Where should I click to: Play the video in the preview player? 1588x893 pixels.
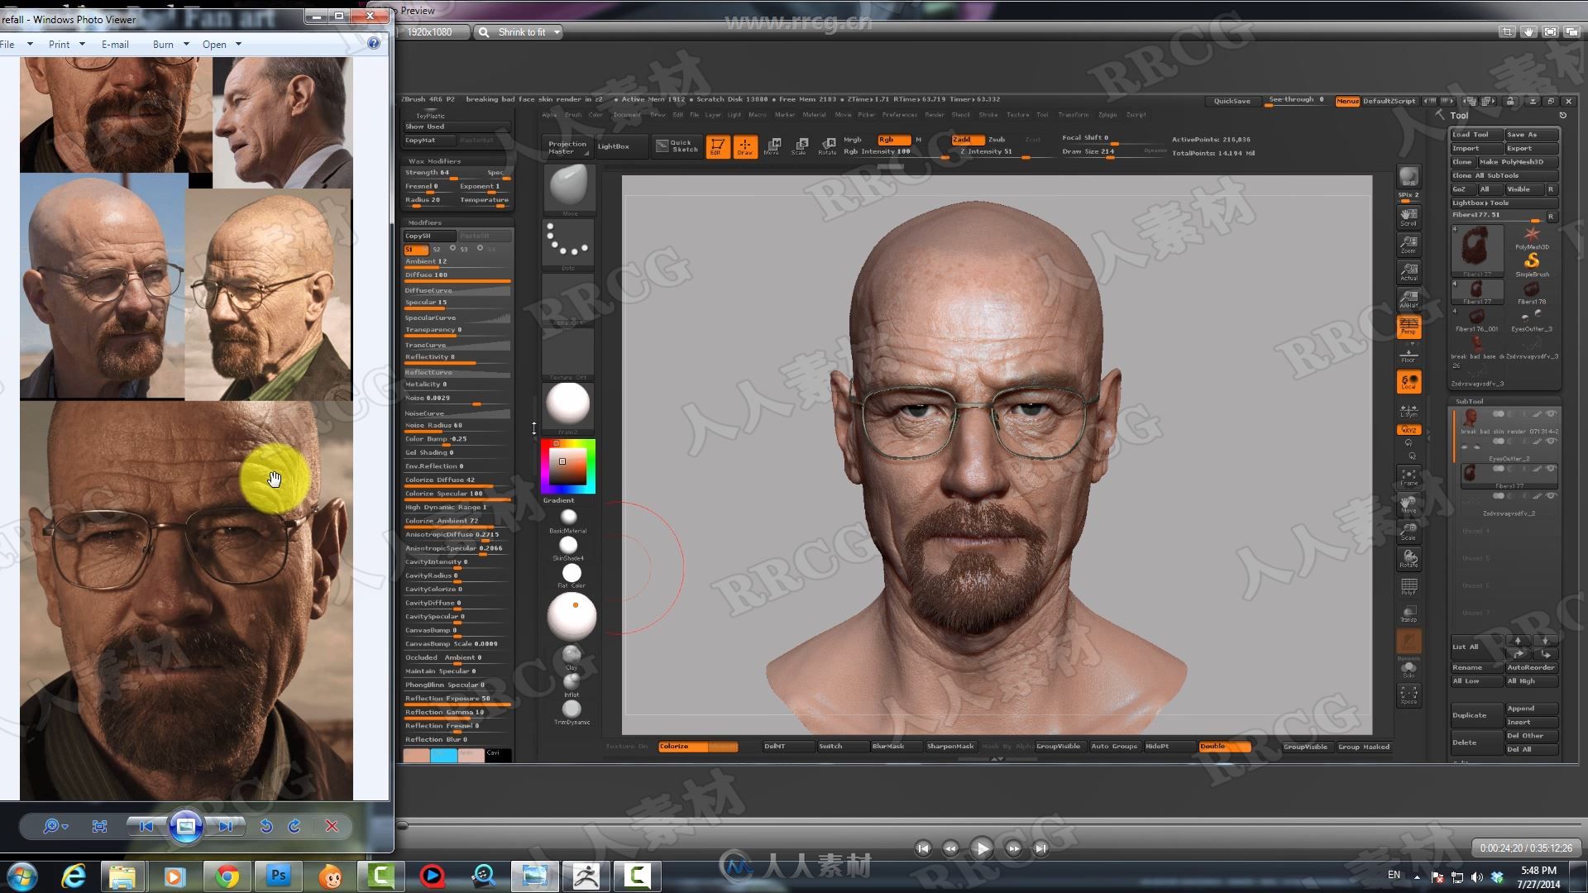[982, 848]
